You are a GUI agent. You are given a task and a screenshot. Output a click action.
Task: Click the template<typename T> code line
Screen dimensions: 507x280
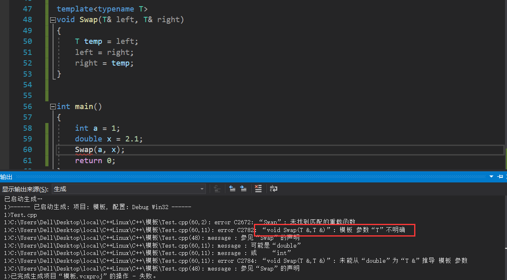click(102, 9)
